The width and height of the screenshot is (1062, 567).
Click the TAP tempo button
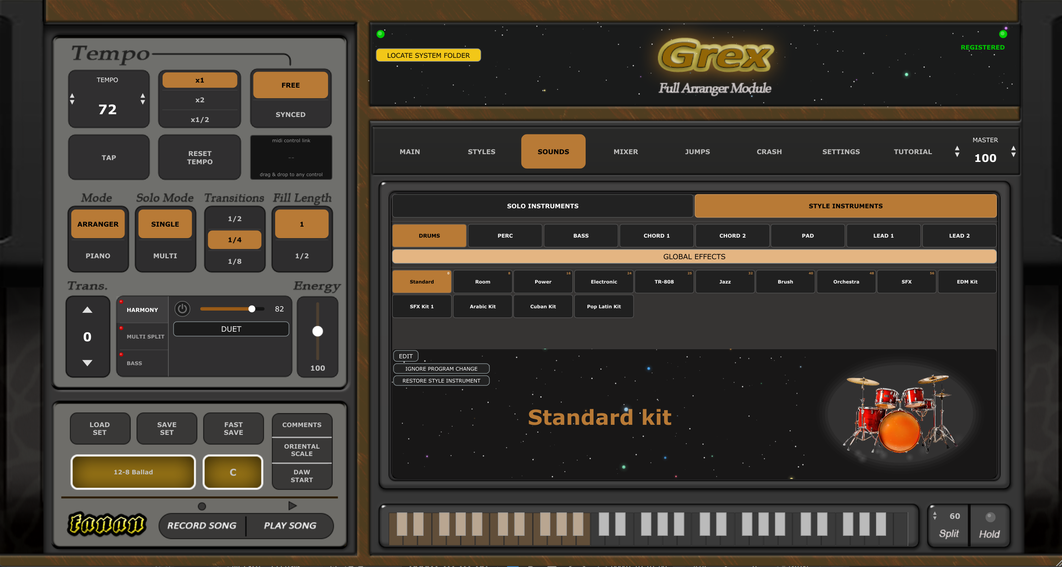[109, 157]
